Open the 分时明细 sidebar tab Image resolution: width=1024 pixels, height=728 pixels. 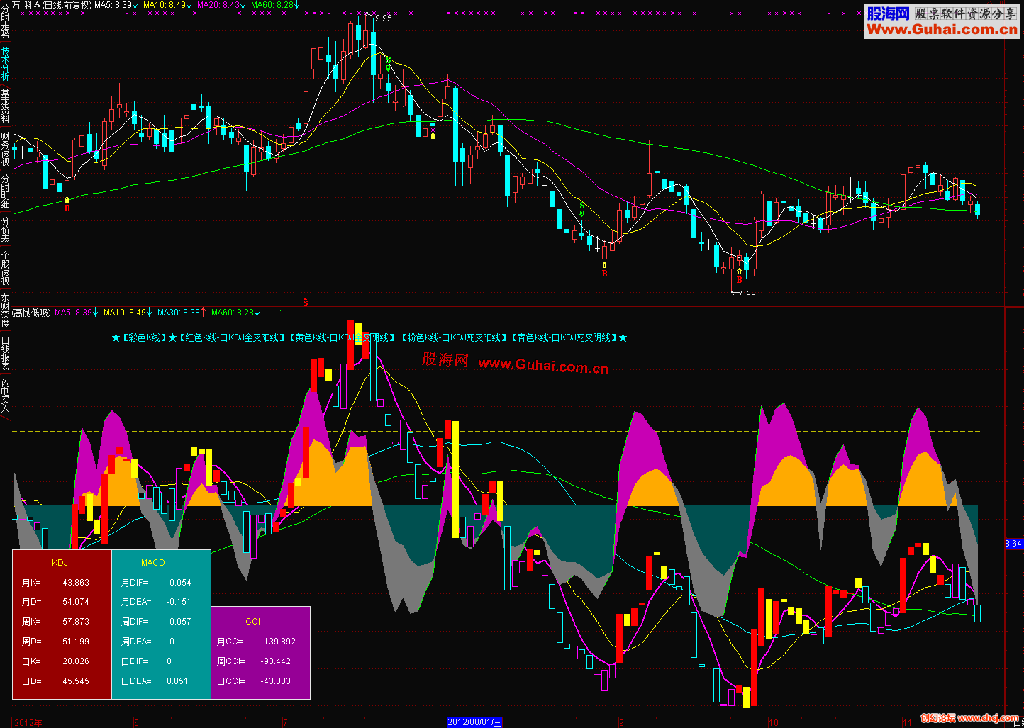[5, 191]
